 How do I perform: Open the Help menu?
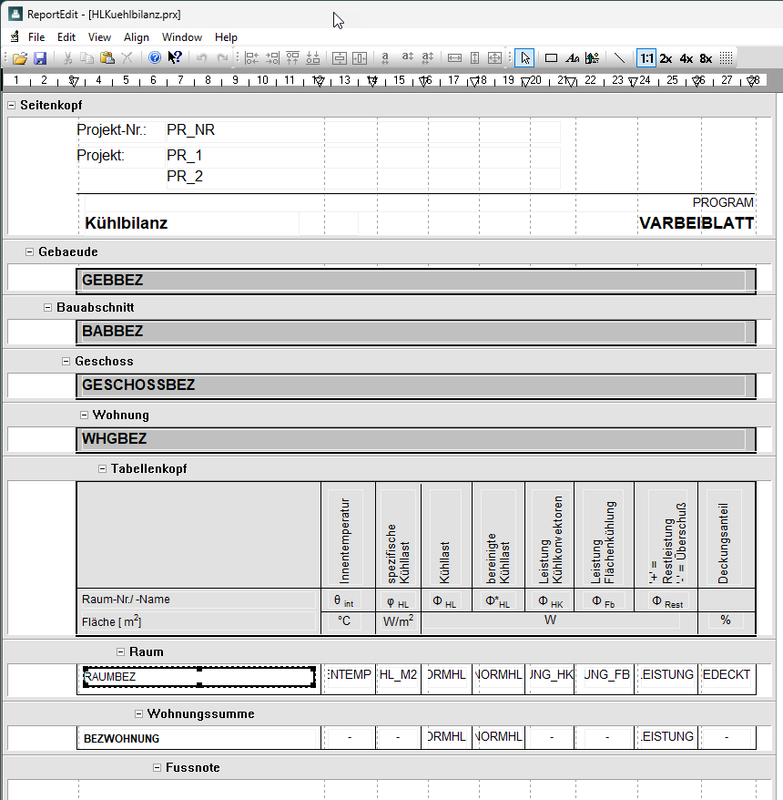click(226, 37)
